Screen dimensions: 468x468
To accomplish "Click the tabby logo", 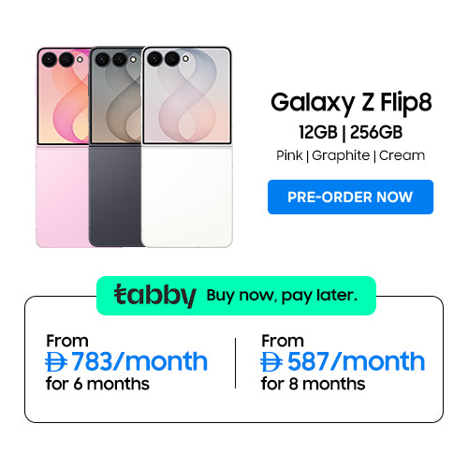I will coord(155,295).
